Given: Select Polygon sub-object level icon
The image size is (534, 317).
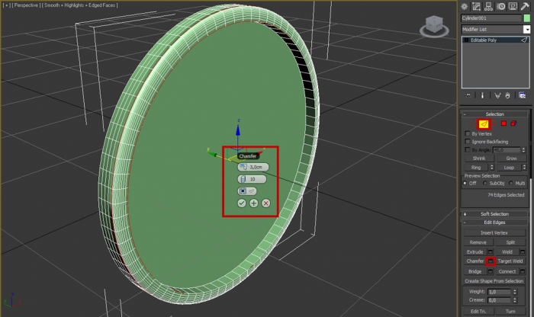Looking at the screenshot, I should 503,123.
